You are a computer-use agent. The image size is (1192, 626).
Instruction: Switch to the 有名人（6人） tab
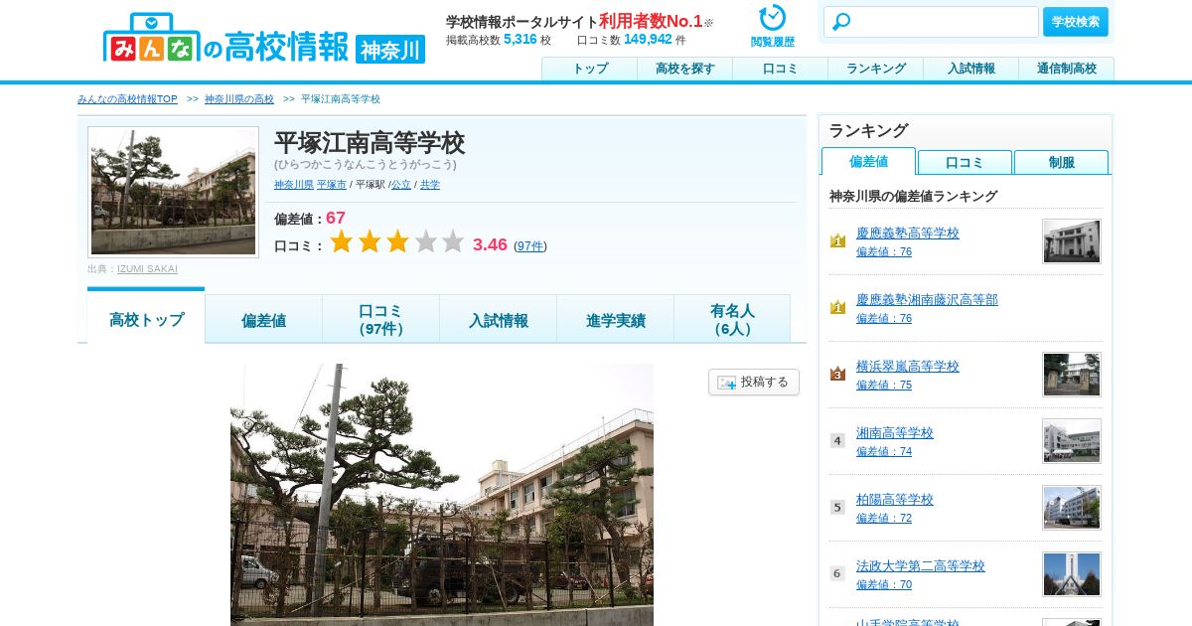pos(732,320)
